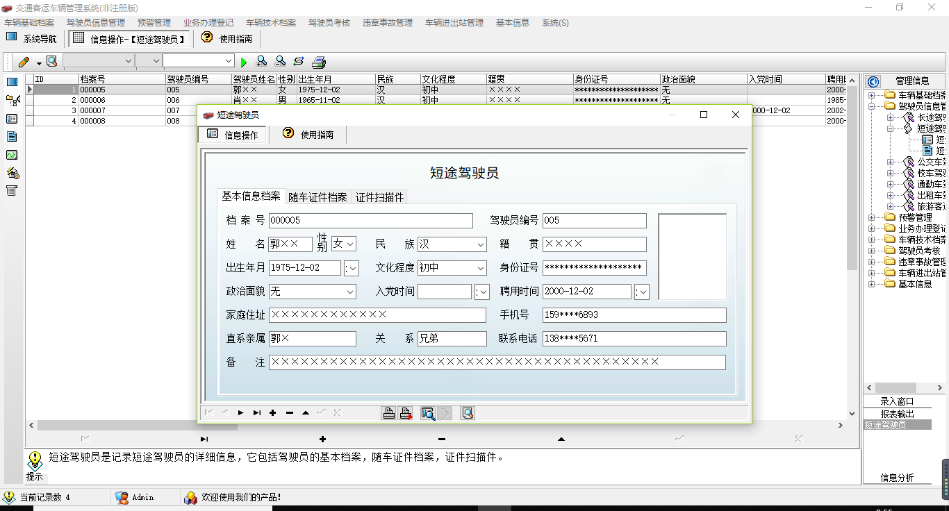949x511 pixels.
Task: Click the blue window icon in left sidebar
Action: [x=12, y=82]
